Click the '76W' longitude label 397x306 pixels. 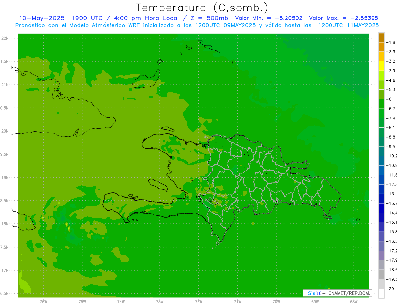coord(43,301)
